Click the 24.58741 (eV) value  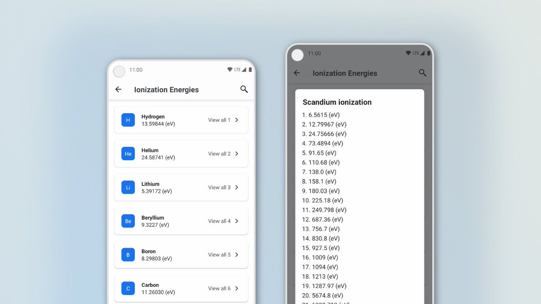click(158, 158)
